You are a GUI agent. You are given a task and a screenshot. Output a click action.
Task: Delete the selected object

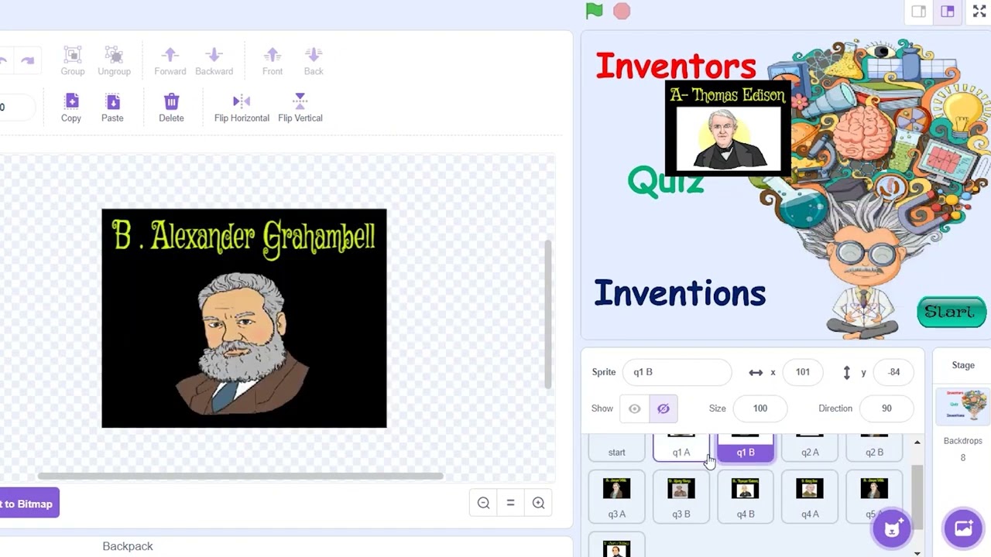(171, 108)
